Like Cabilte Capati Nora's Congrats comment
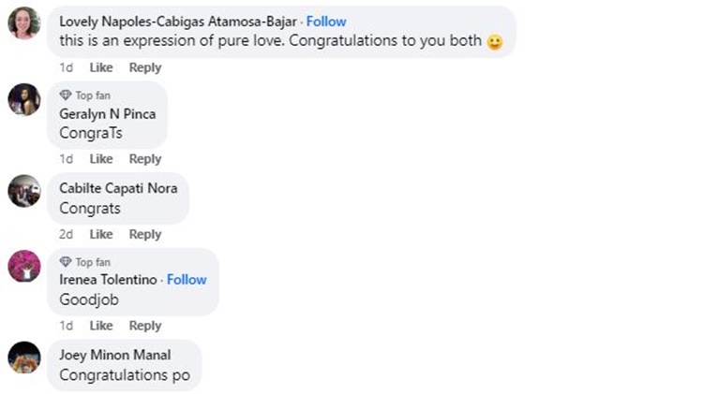Image resolution: width=703 pixels, height=394 pixels. (x=101, y=234)
